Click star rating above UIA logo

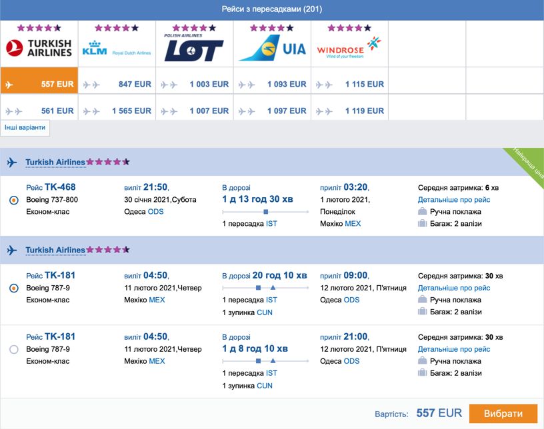272,28
